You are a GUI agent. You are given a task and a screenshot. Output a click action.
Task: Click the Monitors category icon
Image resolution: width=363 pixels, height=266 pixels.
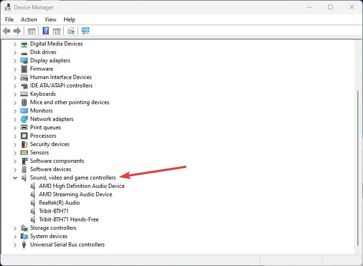click(24, 111)
